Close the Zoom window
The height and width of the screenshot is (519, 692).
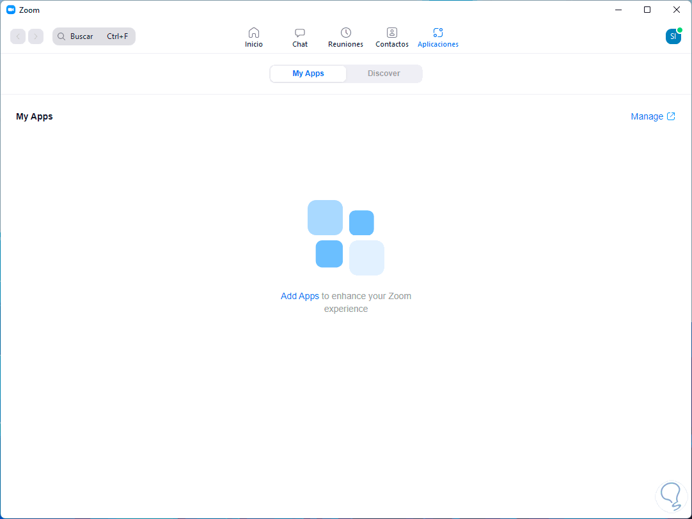click(x=676, y=10)
